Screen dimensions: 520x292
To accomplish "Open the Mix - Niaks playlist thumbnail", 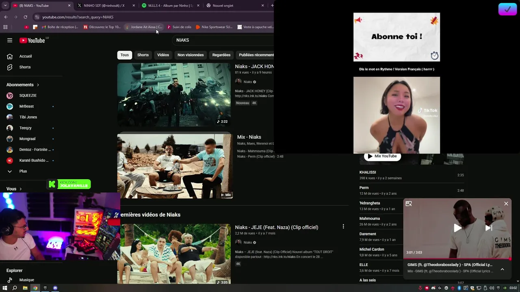I will point(175,166).
